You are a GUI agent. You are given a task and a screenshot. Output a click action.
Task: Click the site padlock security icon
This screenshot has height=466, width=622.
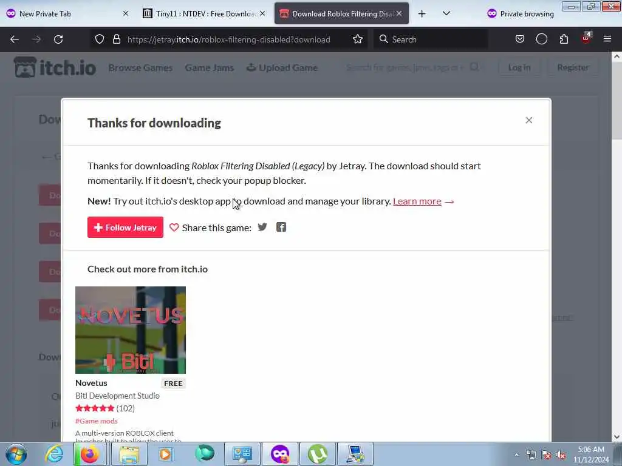116,39
